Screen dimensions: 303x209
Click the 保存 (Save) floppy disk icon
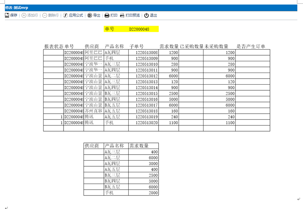click(7, 15)
